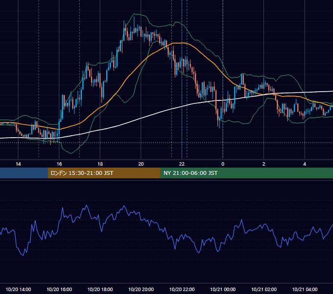Click the 10/20 16:00 timestamp label
This screenshot has width=333, height=294.
click(59, 289)
